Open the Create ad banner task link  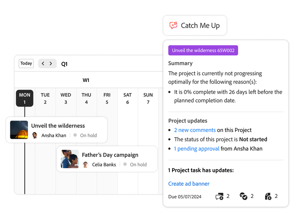click(189, 184)
